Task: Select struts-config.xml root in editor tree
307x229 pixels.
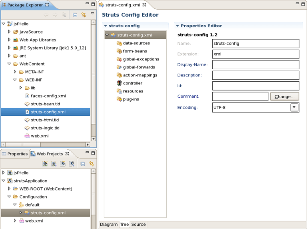Action: [135, 35]
